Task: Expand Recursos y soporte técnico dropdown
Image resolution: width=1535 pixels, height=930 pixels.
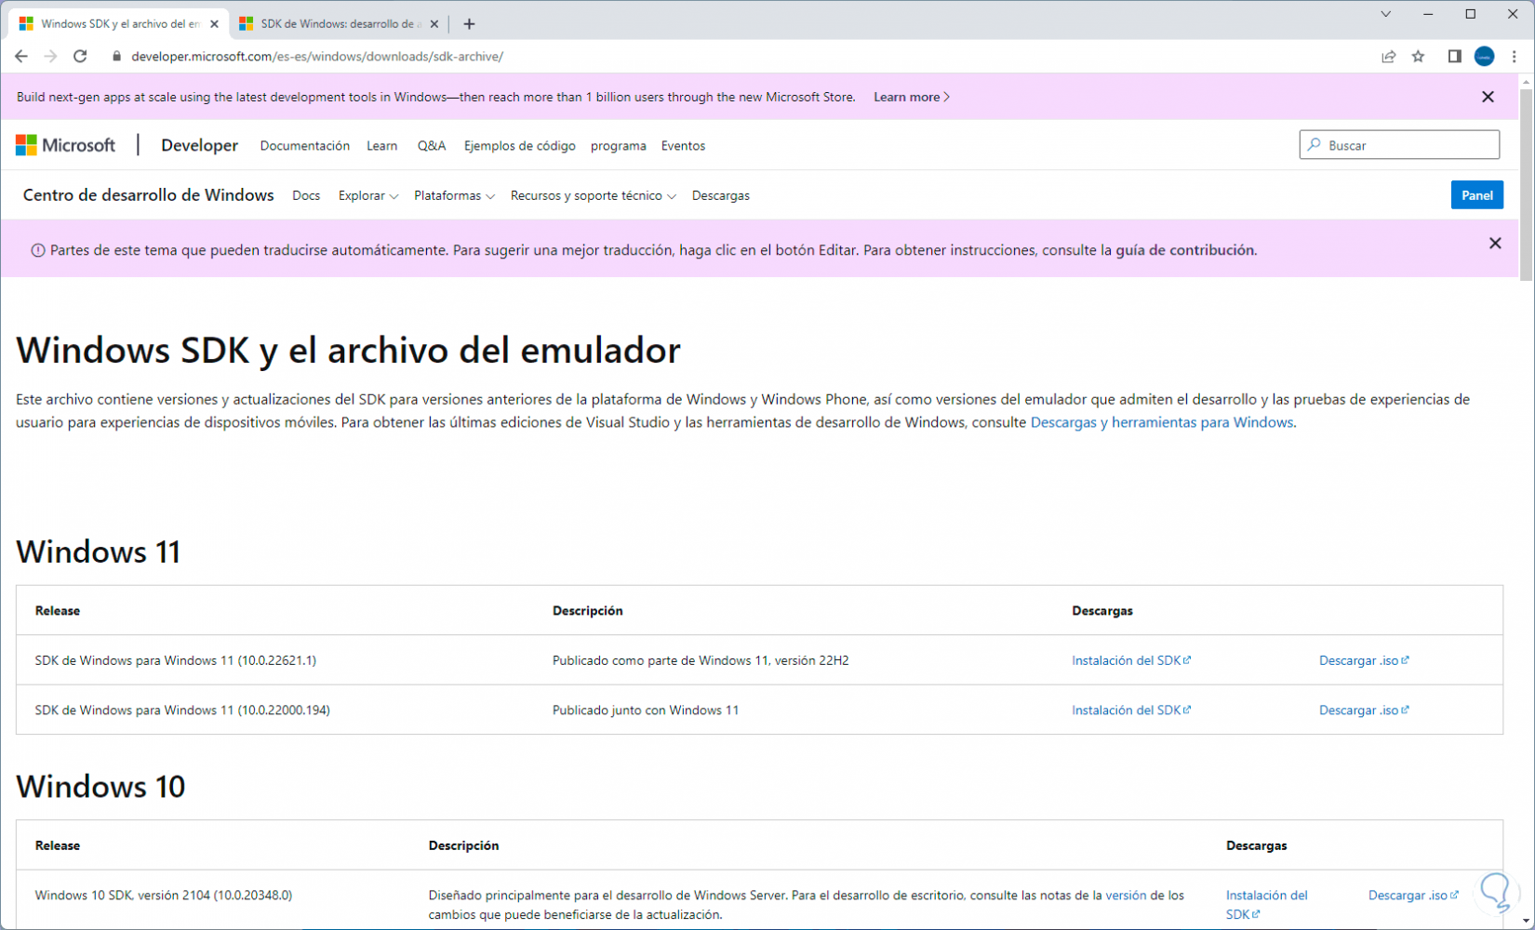Action: pos(594,196)
